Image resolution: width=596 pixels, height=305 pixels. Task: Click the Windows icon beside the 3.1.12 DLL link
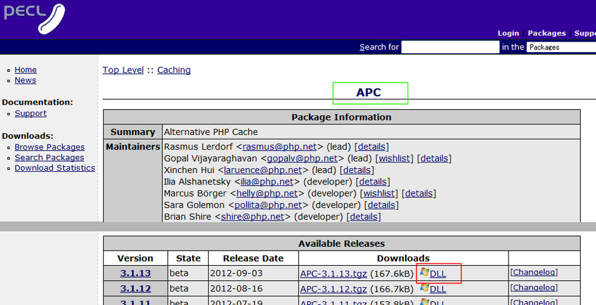pyautogui.click(x=424, y=288)
